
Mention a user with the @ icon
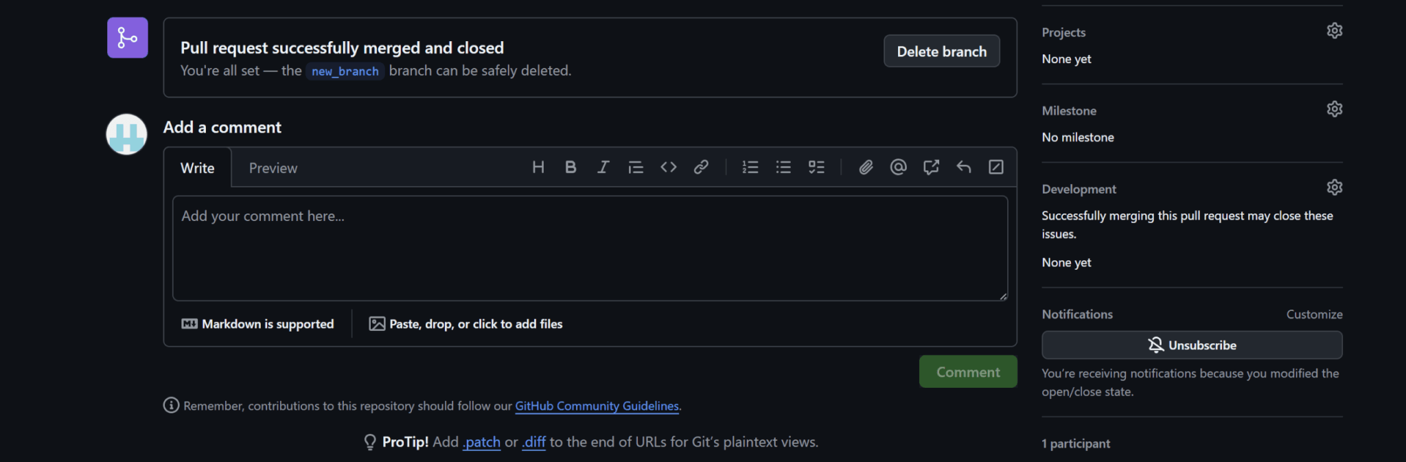click(898, 167)
